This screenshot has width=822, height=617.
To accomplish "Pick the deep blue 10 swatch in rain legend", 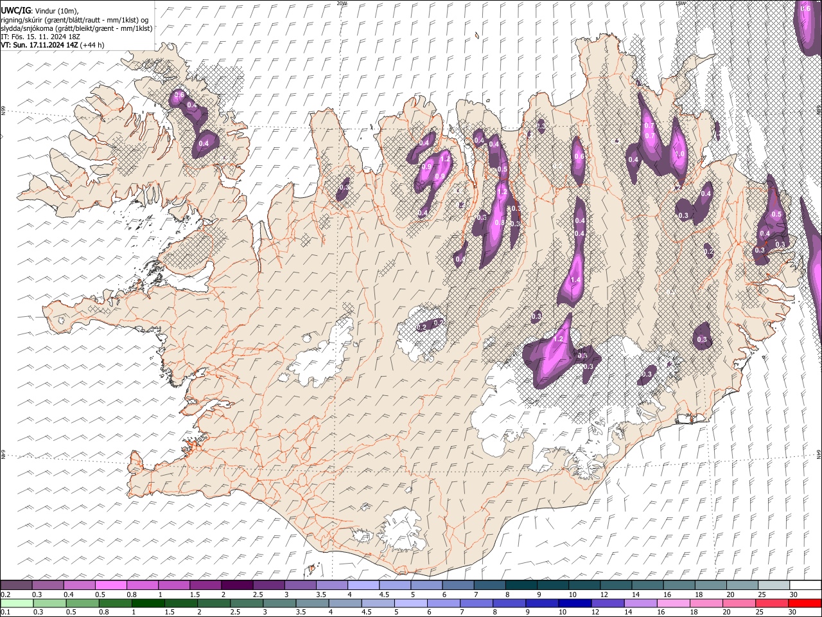I will click(x=575, y=603).
